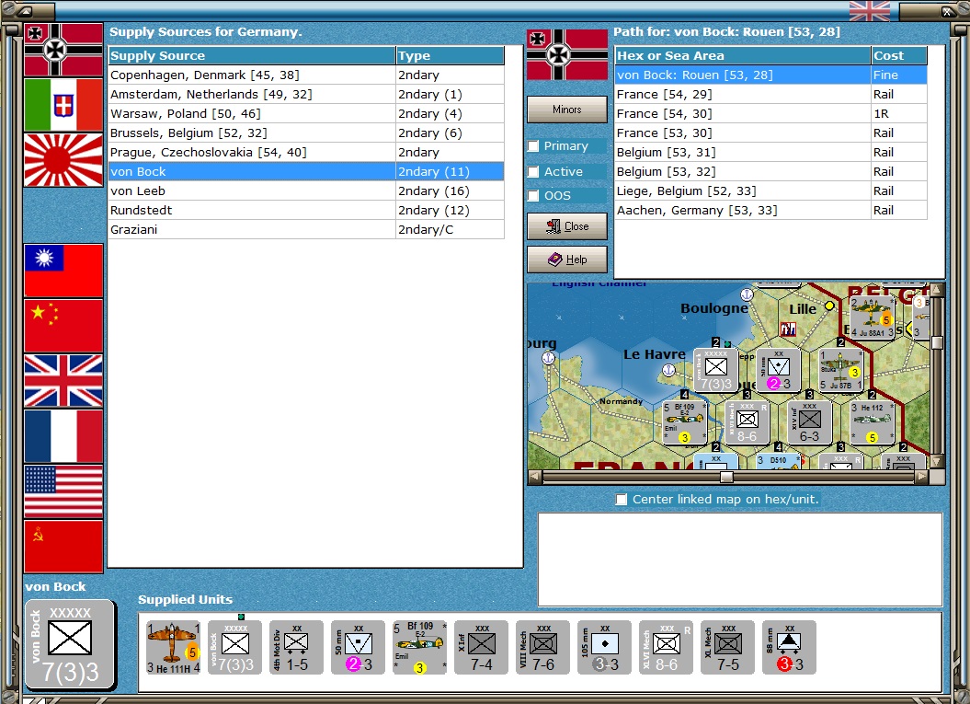Click the United Kingdom flag in the sidebar
This screenshot has width=970, height=704.
tap(63, 381)
